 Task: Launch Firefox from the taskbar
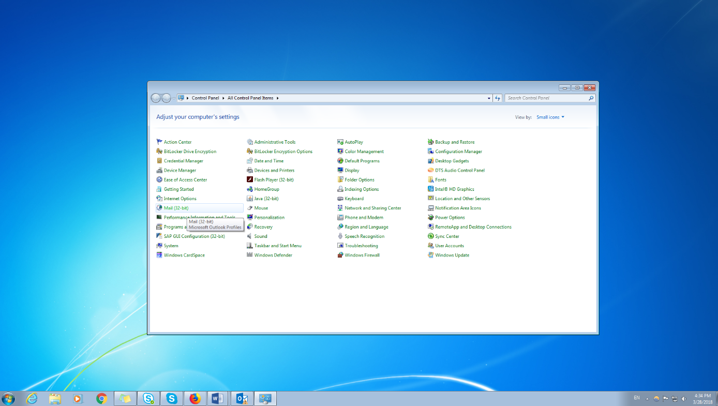(195, 398)
